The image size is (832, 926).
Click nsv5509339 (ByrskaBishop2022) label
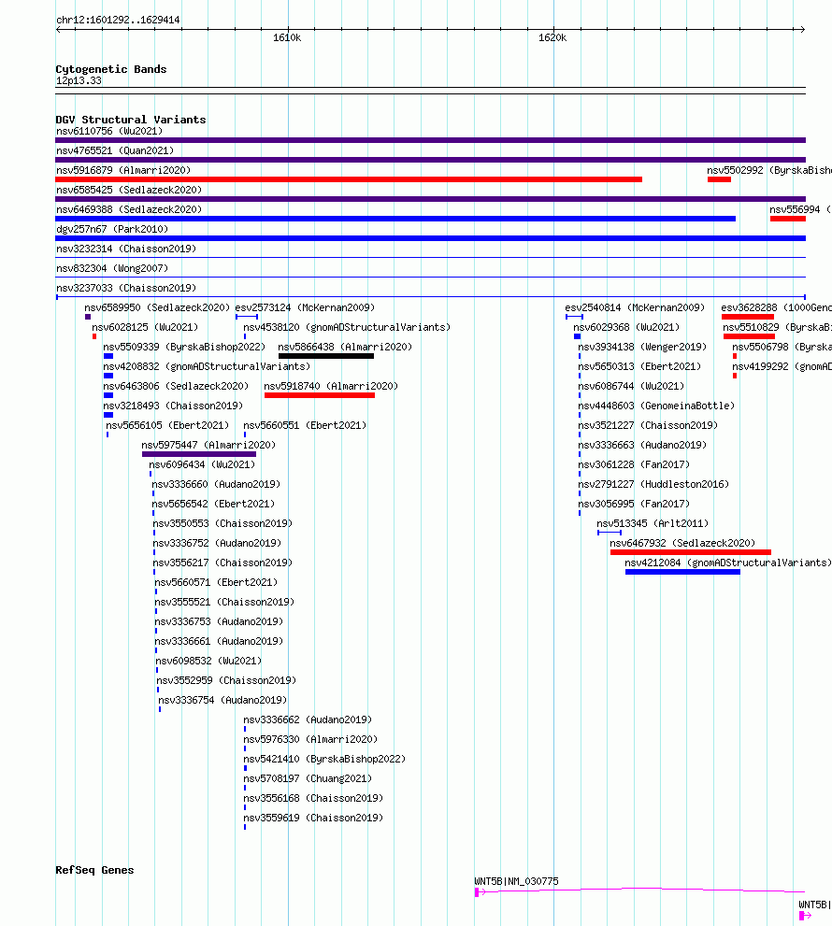[184, 347]
